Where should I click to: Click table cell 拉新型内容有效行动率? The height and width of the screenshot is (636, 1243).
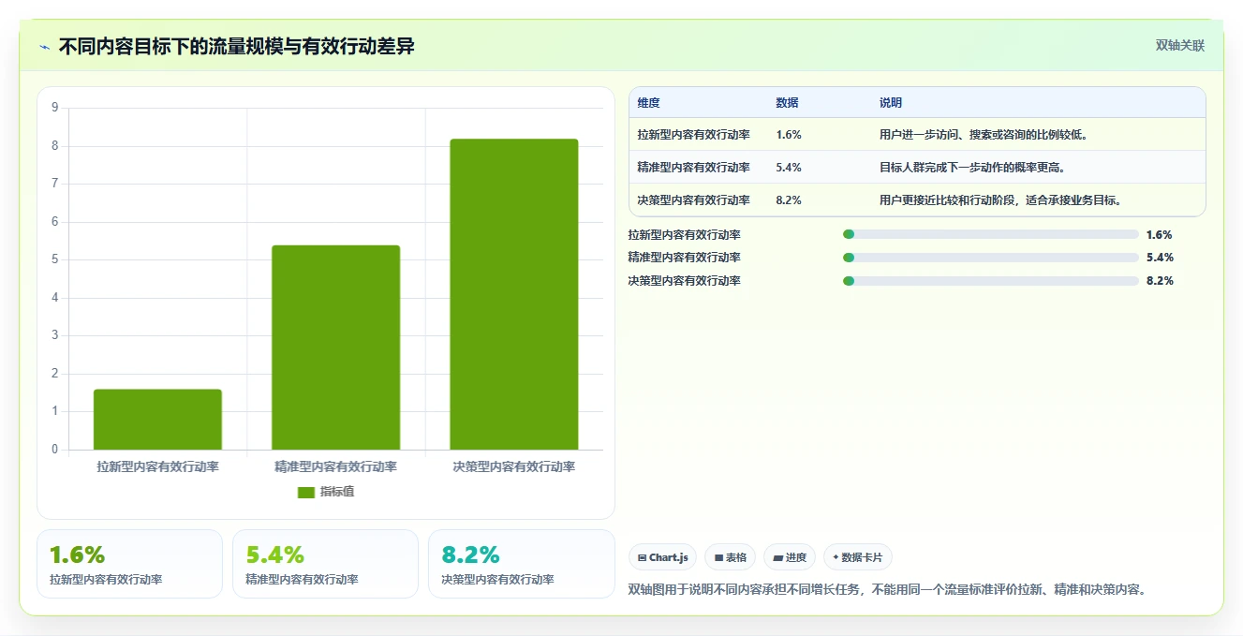(x=694, y=135)
